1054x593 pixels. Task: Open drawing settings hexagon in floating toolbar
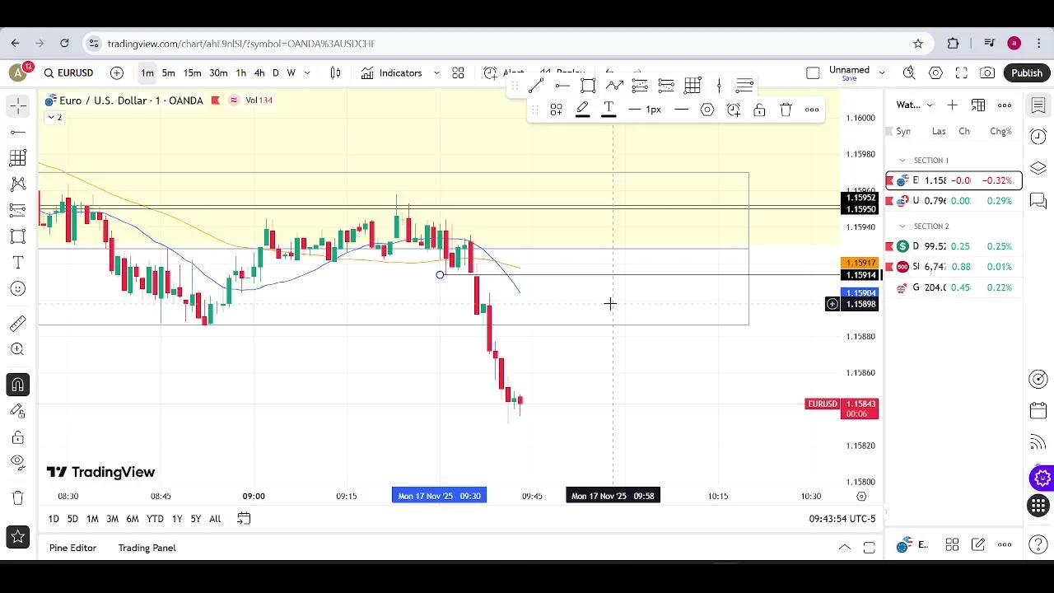click(x=707, y=110)
